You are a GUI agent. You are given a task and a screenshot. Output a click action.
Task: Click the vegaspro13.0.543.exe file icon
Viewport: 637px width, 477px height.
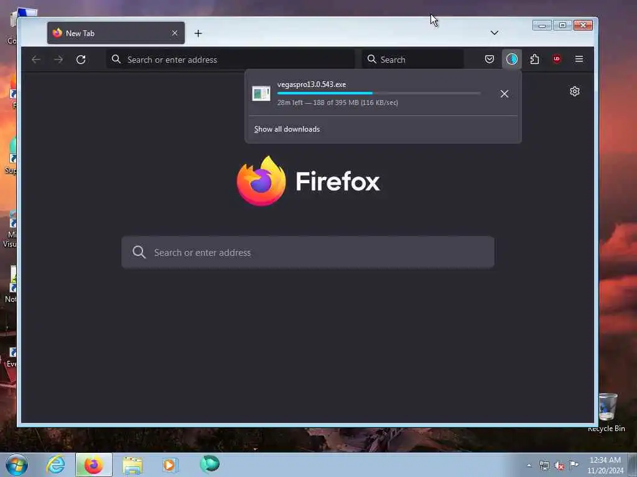[x=261, y=94]
